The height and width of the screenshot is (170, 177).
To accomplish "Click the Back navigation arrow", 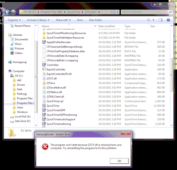I will click(x=7, y=12).
